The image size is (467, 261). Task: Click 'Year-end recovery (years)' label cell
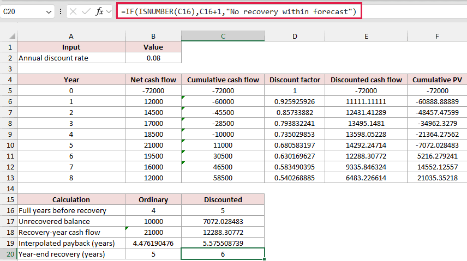[71, 254]
